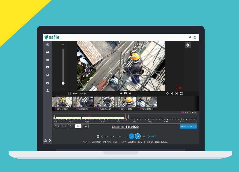Open the ABOUT US footer link
The image size is (239, 172).
click(131, 142)
